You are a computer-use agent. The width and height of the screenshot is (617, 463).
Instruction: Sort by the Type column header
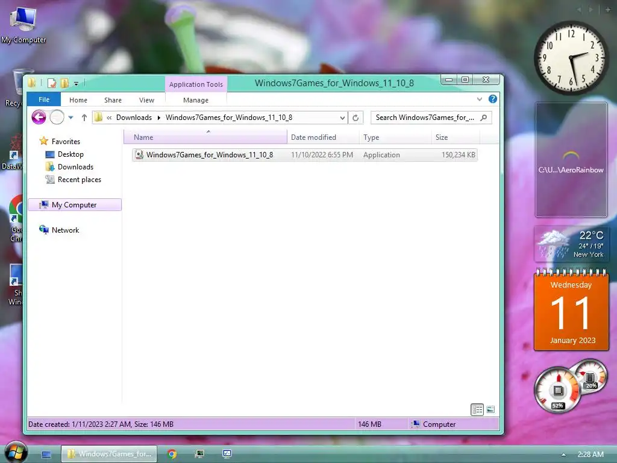point(395,137)
